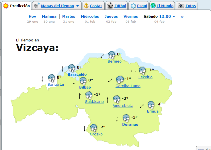Click the snow icon above Ermua

(151, 105)
